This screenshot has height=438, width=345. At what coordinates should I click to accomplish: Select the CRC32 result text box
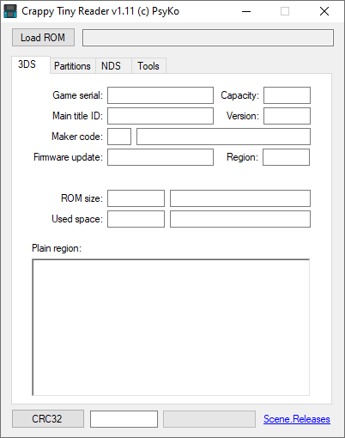coord(124,419)
